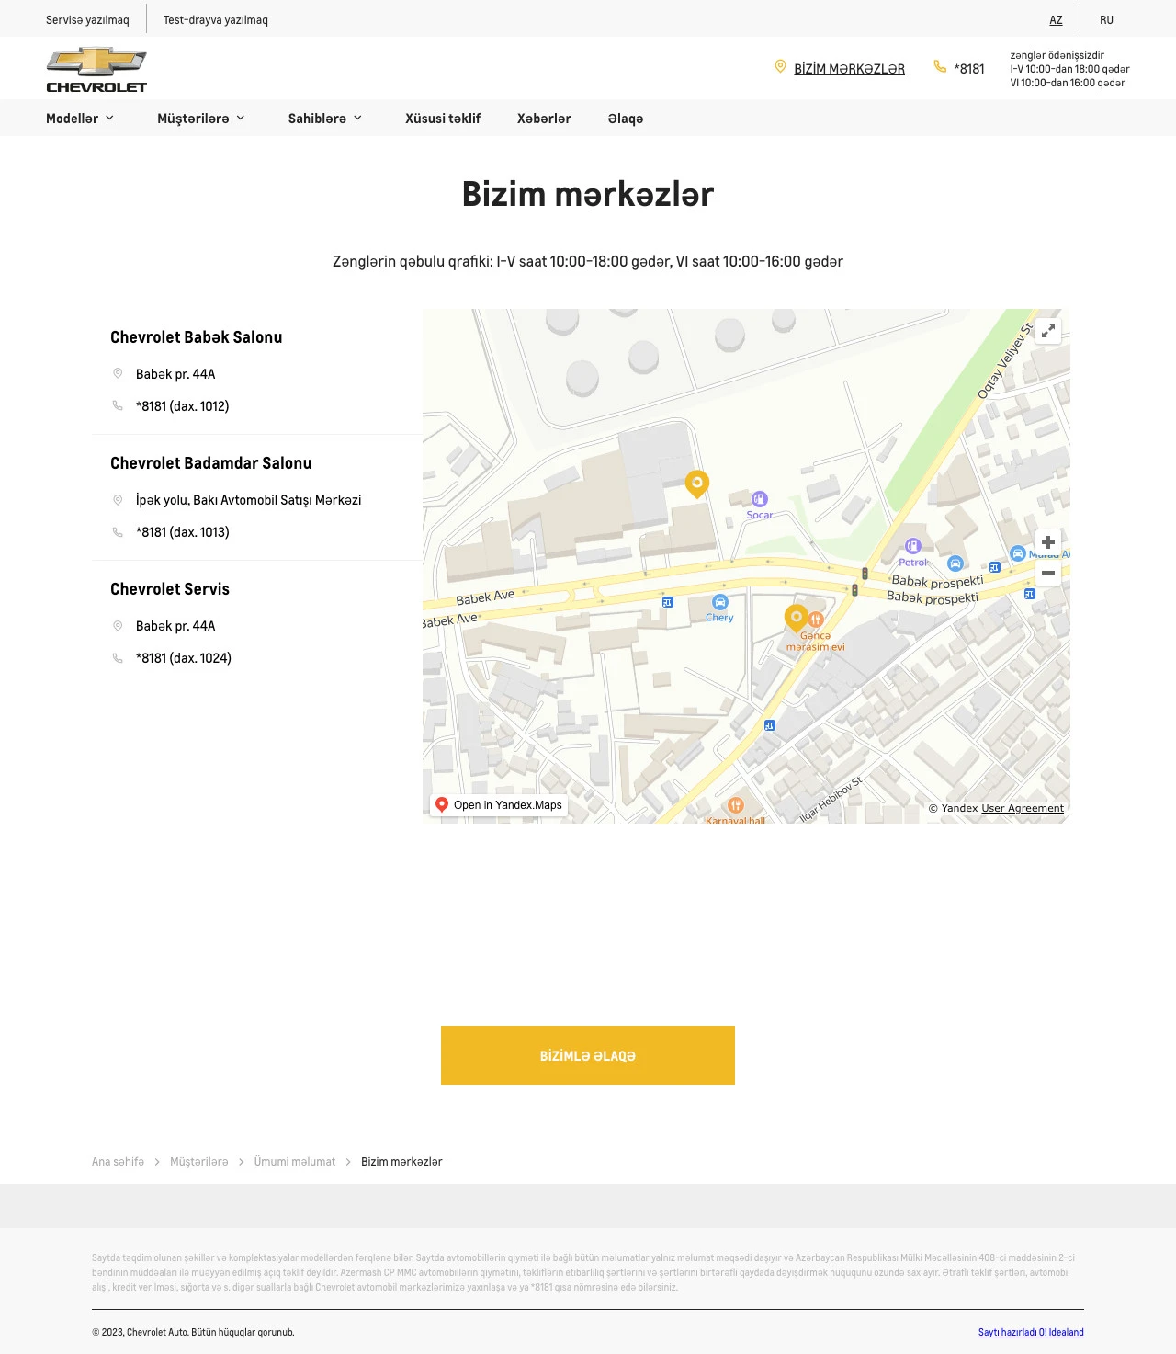Click the phone icon next to dax. 1012
The height and width of the screenshot is (1354, 1176).
point(118,405)
